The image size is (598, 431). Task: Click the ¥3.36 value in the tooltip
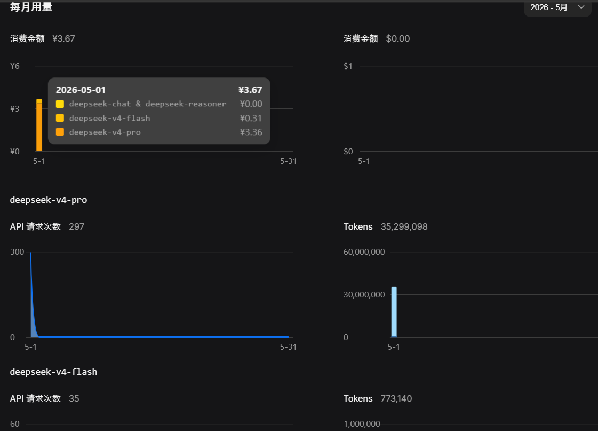click(x=251, y=132)
